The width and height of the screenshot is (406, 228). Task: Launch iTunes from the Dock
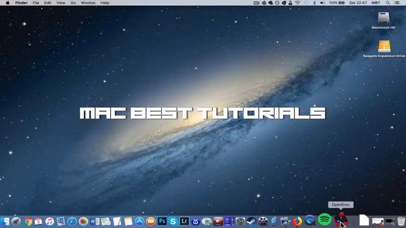49,222
